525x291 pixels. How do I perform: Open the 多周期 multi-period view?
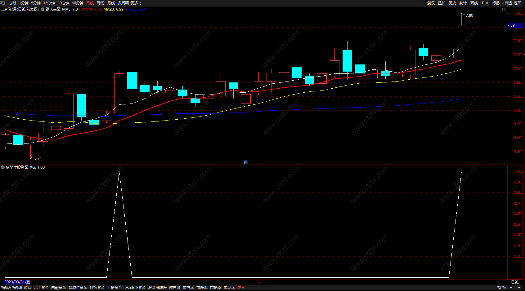click(x=123, y=3)
